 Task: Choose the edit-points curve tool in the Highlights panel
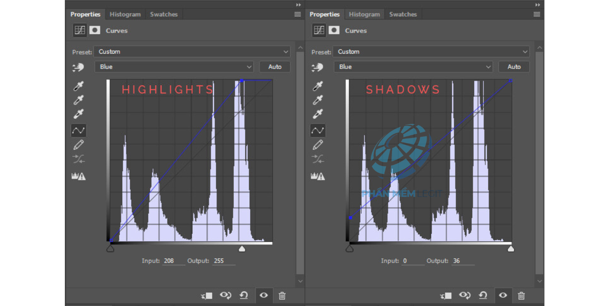pos(78,130)
